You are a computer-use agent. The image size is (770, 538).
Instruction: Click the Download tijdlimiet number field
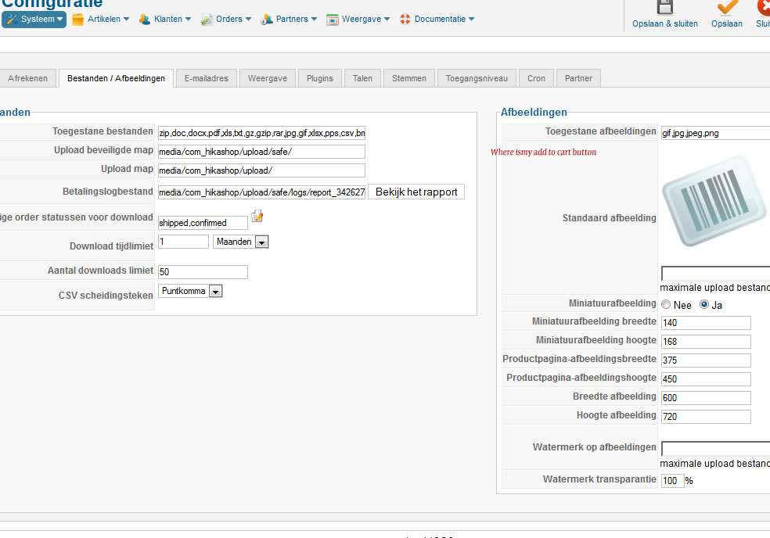click(184, 242)
